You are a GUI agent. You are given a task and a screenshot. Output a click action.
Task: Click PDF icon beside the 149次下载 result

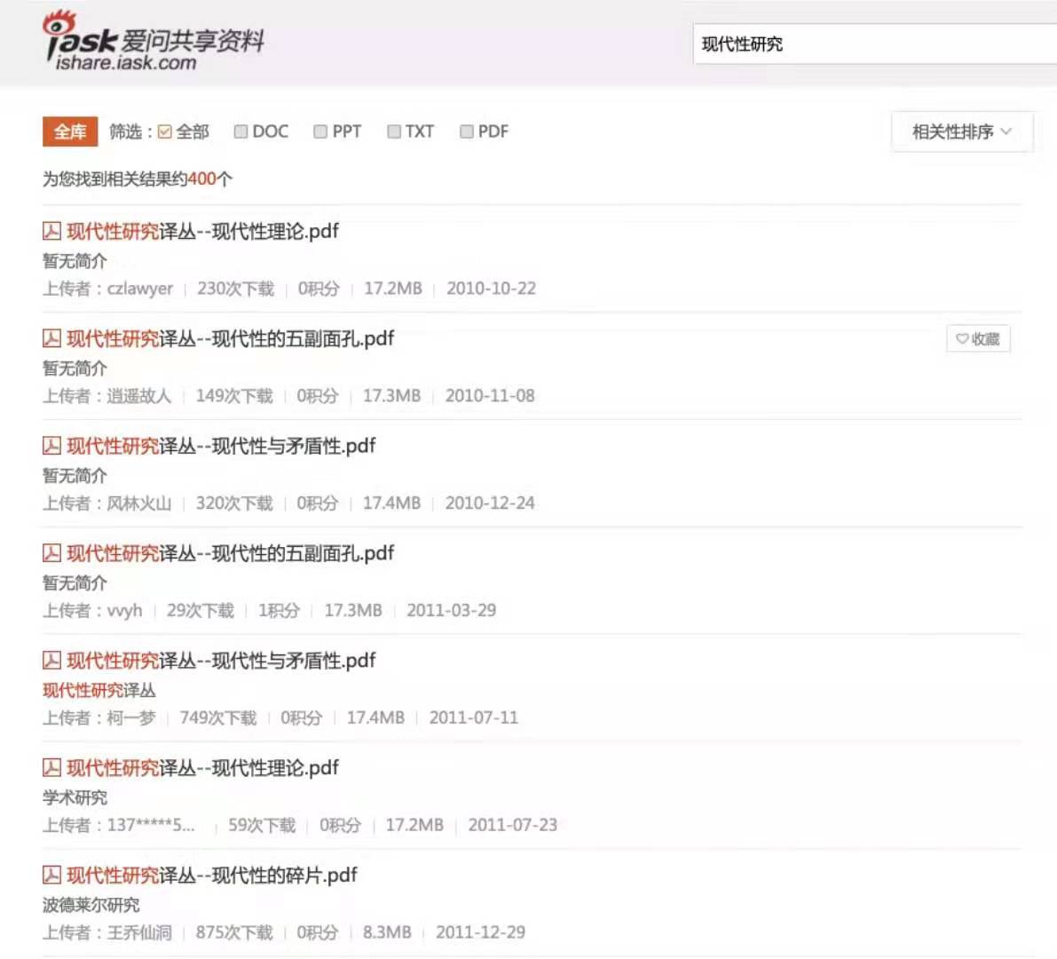pos(51,338)
